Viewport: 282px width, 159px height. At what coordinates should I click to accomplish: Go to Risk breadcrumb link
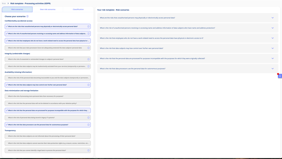4,3
